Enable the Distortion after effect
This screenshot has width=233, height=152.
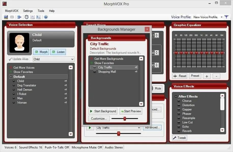click(179, 105)
